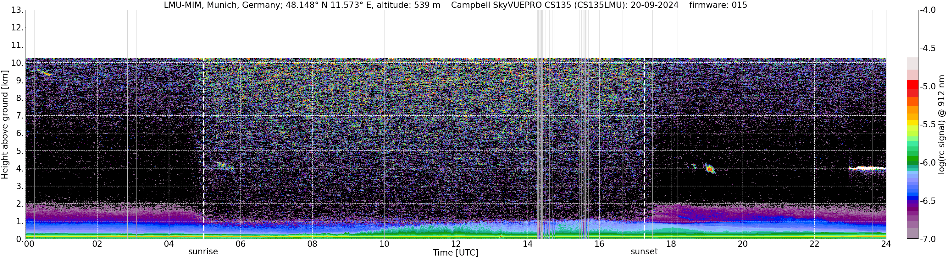This screenshot has height=259, width=948.
Task: Click the x-axis tick label '08'
Action: [x=313, y=244]
